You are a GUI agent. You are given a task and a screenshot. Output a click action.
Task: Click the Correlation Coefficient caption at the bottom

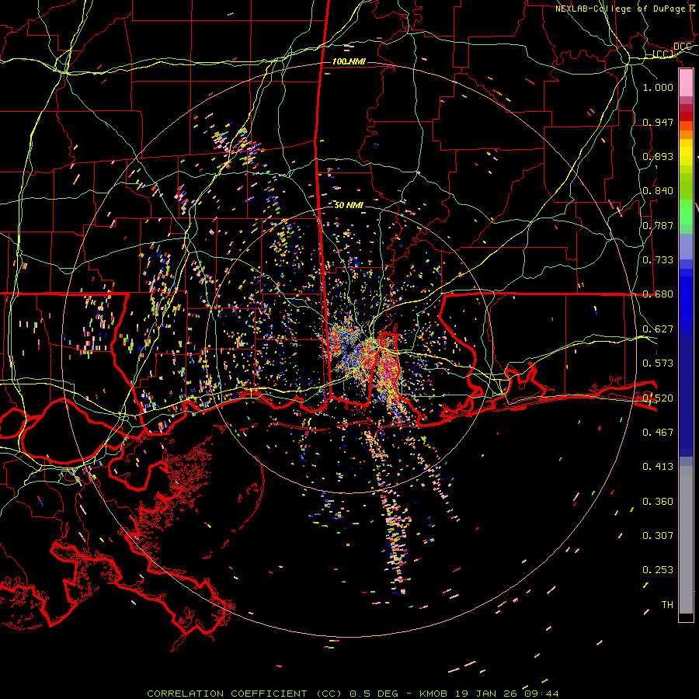pos(353,694)
